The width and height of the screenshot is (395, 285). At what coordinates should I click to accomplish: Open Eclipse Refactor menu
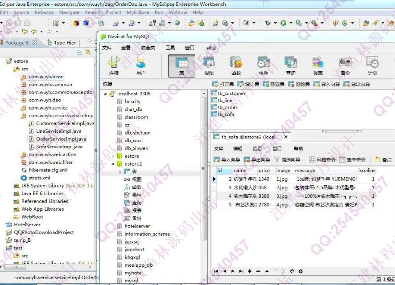[44, 12]
